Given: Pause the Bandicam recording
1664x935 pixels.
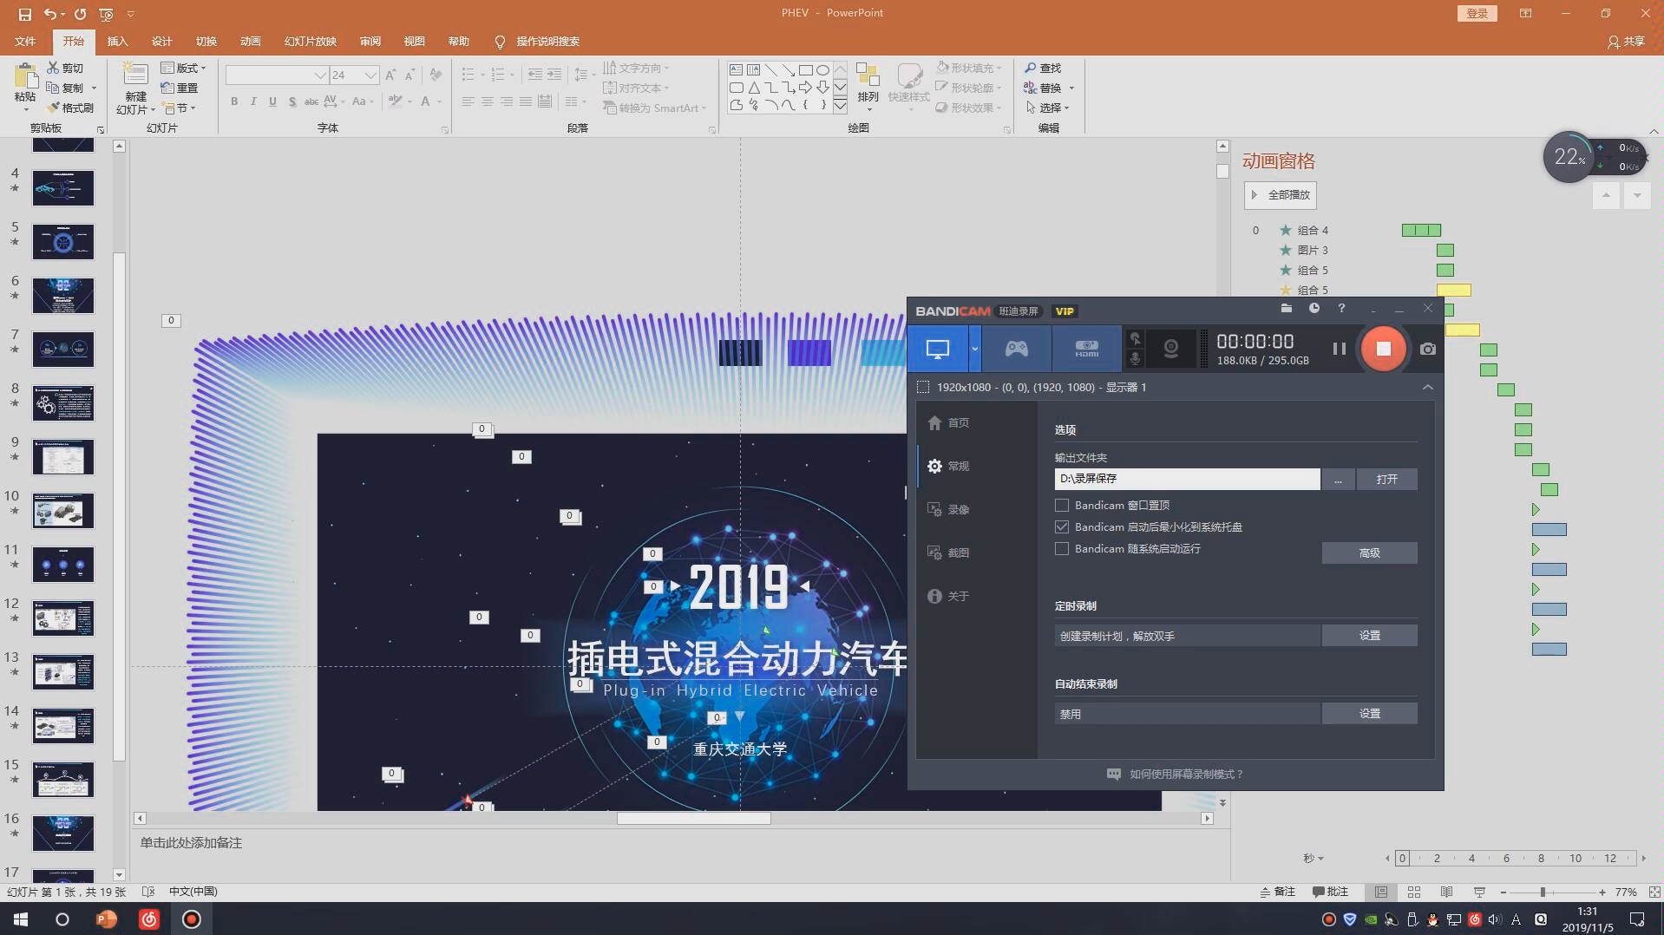Looking at the screenshot, I should (x=1339, y=349).
